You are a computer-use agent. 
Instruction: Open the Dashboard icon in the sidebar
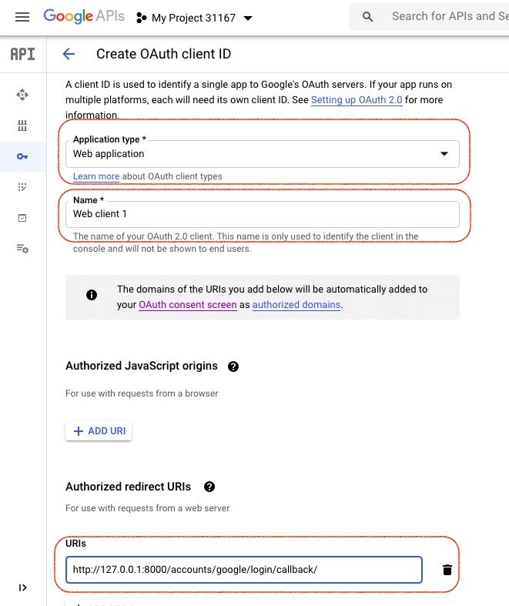pyautogui.click(x=22, y=95)
